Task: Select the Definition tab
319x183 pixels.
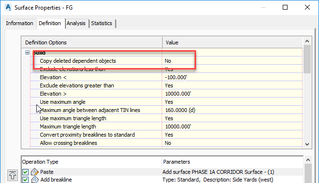Action: tap(50, 23)
